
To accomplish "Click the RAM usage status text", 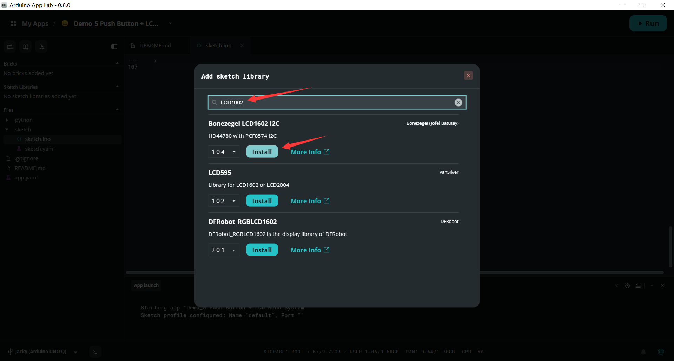I will [430, 352].
